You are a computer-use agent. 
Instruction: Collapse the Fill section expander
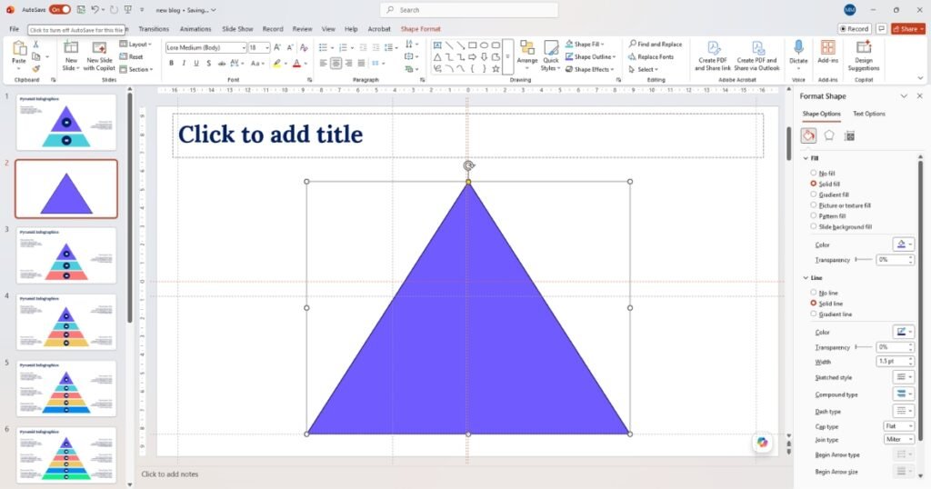[806, 158]
